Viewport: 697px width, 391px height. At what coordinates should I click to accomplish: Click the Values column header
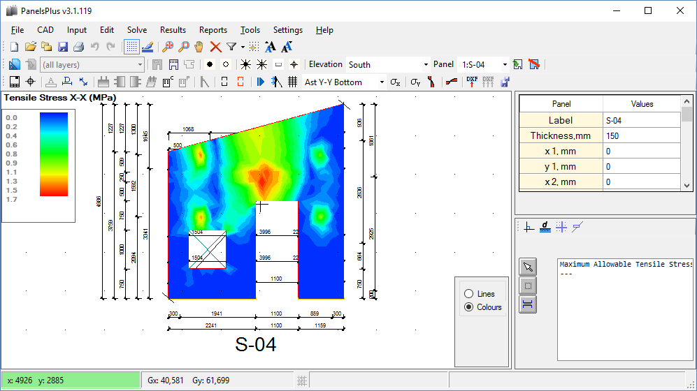642,104
